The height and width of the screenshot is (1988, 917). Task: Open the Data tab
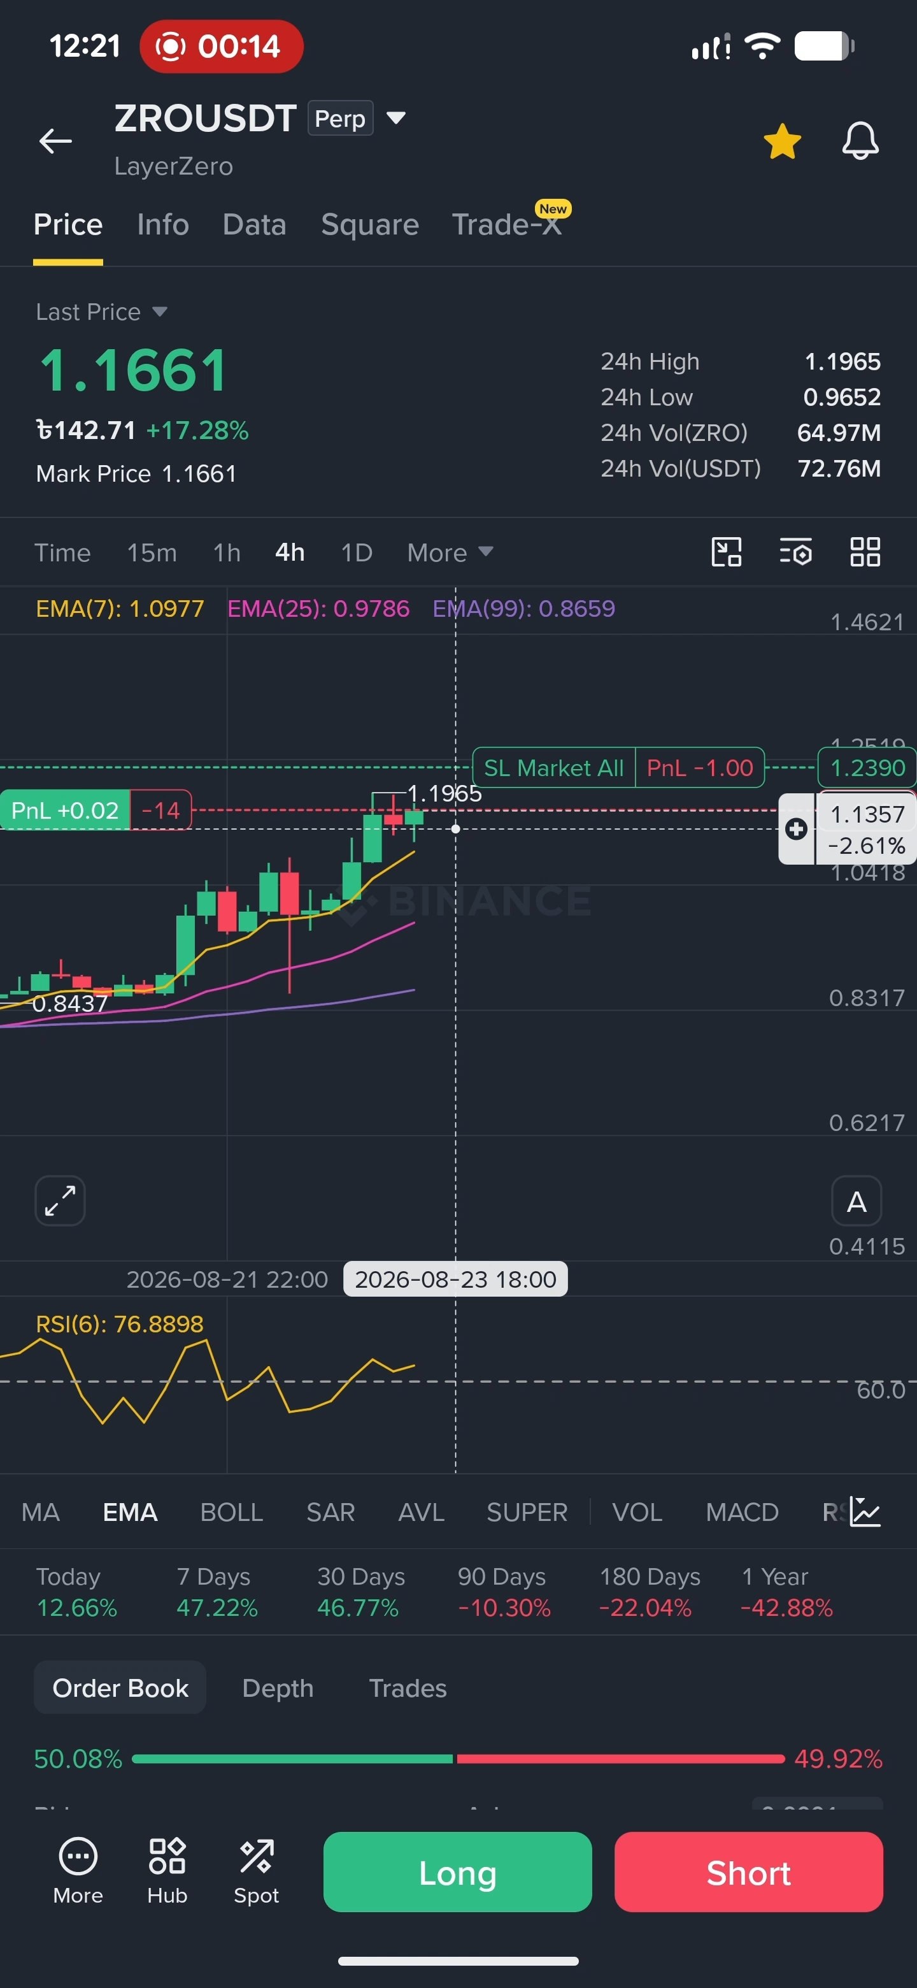pos(255,224)
